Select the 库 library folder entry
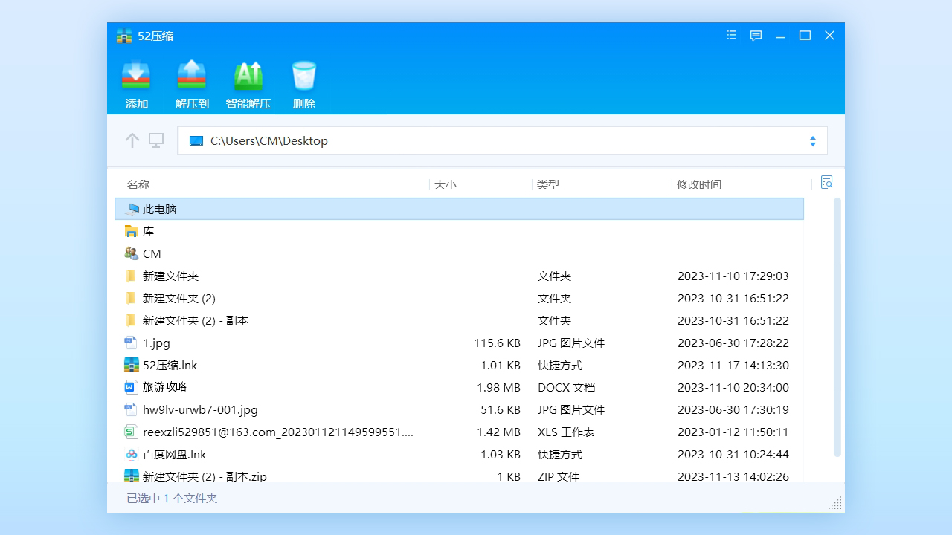Viewport: 952px width, 535px height. (x=148, y=232)
